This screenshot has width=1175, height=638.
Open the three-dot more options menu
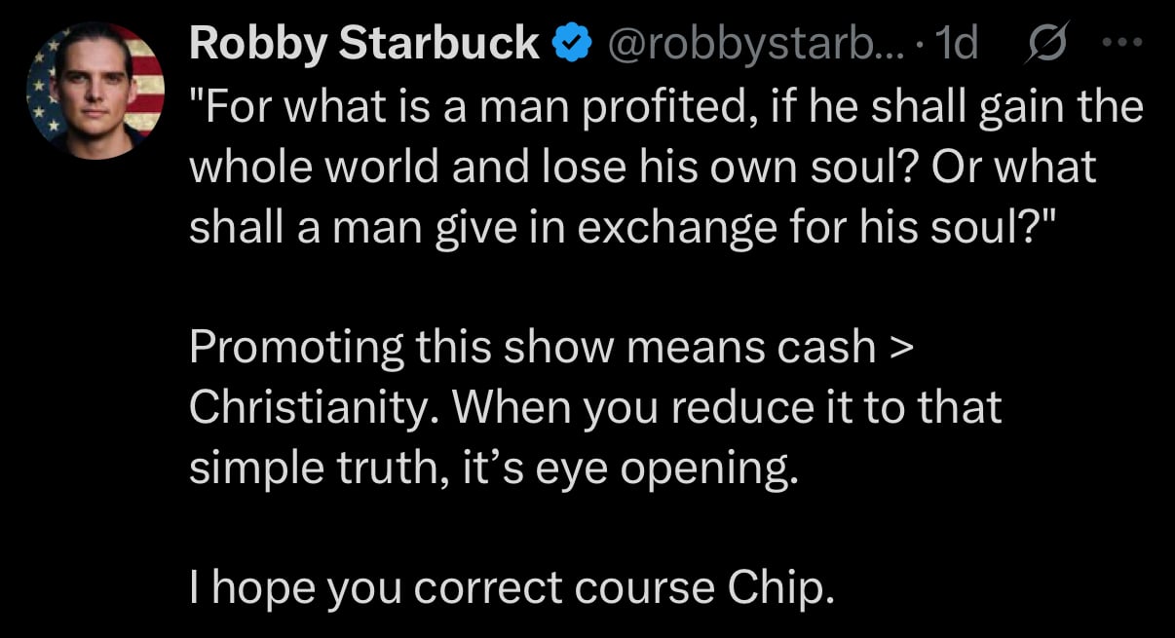pos(1120,44)
